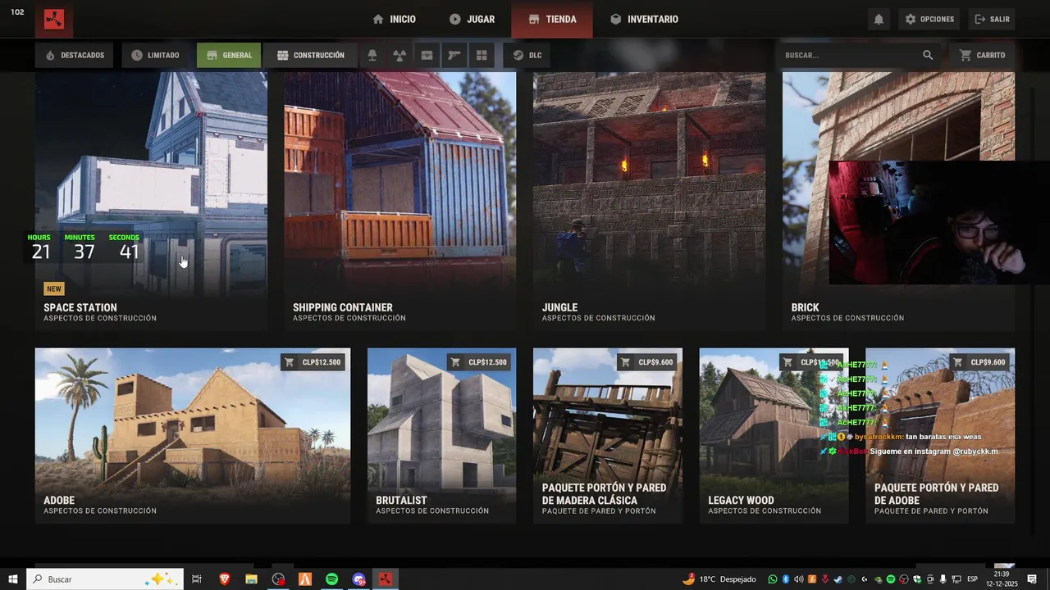The image size is (1050, 590).
Task: Open the clock showing 21:39
Action: pos(1002,579)
